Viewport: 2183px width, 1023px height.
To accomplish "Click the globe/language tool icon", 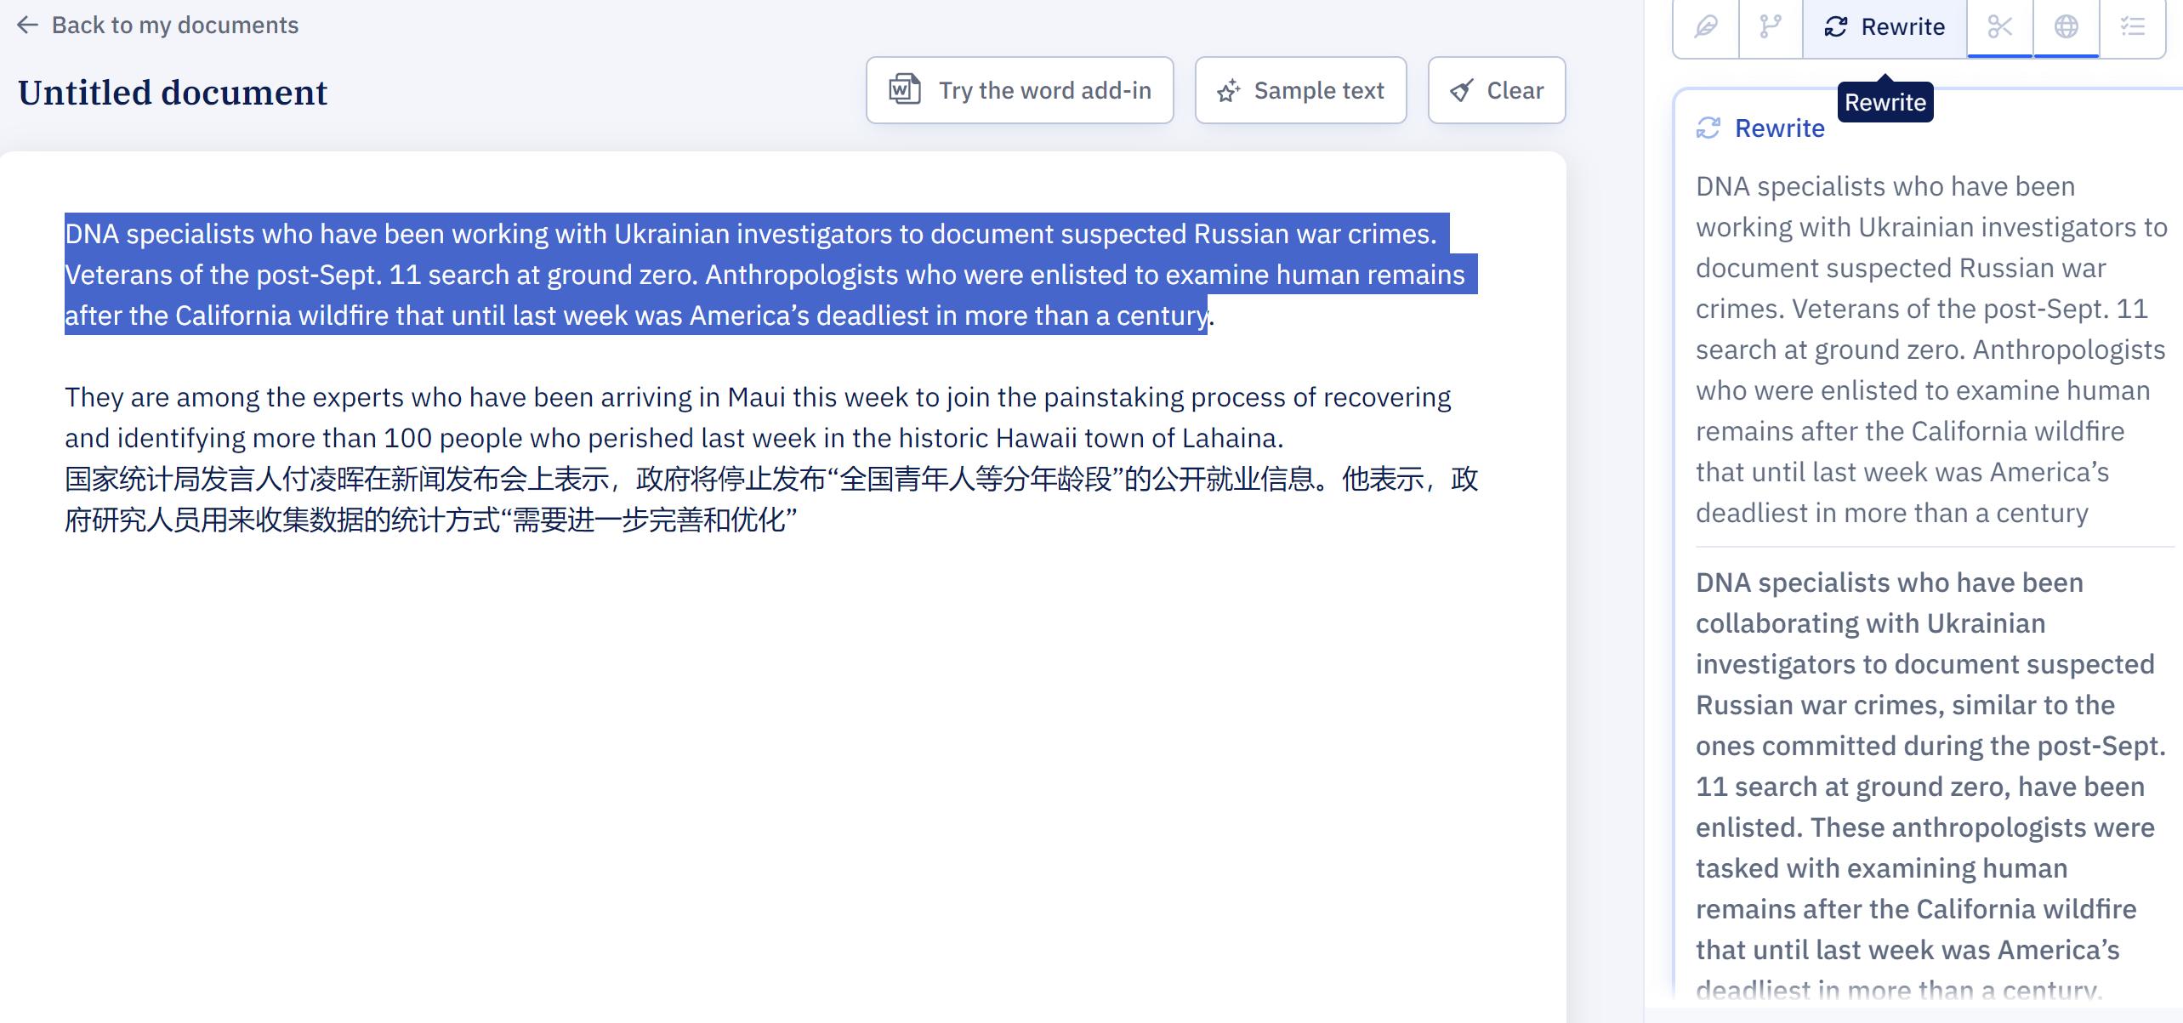I will point(2066,25).
